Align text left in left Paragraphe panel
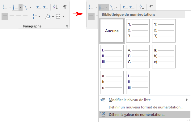The height and width of the screenshot is (122, 191). pos(5,17)
